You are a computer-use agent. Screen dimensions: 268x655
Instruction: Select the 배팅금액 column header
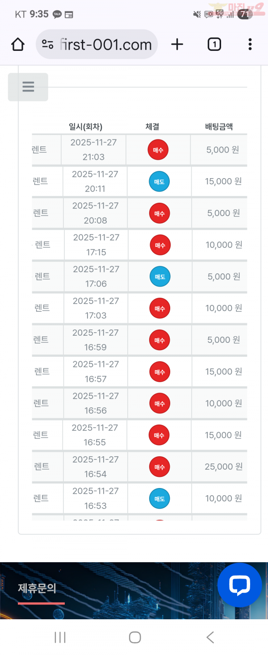[219, 127]
